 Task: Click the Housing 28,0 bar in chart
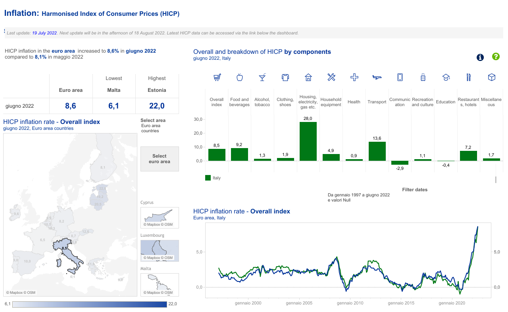pos(308,141)
